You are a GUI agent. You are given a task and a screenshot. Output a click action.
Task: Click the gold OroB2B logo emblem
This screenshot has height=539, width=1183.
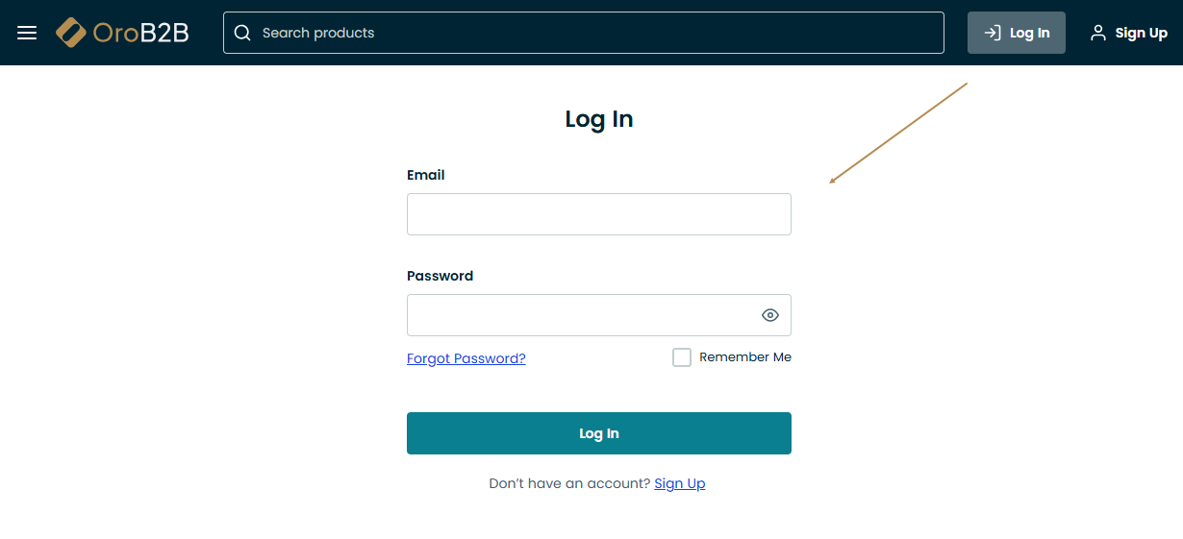coord(71,33)
